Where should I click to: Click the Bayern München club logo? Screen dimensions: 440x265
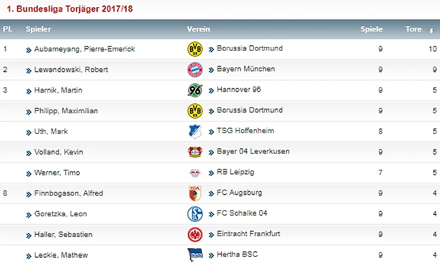(x=195, y=69)
